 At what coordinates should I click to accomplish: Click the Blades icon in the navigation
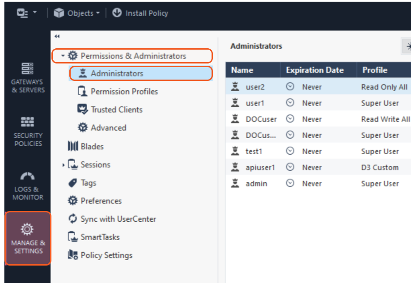pyautogui.click(x=72, y=147)
